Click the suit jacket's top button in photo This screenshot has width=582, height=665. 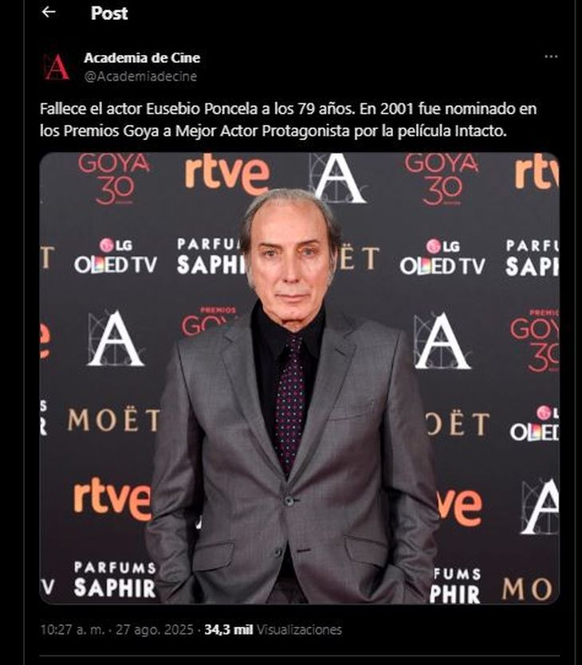click(x=289, y=501)
